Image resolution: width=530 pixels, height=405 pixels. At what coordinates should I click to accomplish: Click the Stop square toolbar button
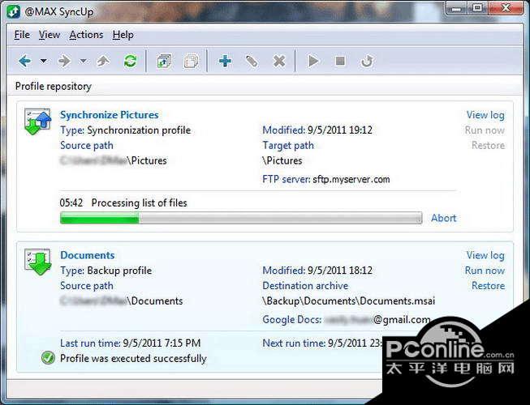coord(340,61)
